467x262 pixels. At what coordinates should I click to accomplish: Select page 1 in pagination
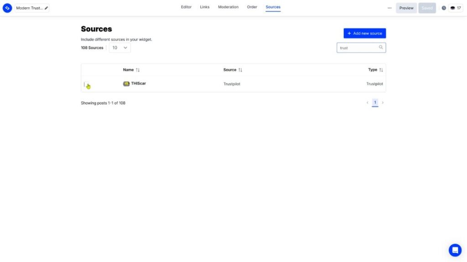coord(375,102)
